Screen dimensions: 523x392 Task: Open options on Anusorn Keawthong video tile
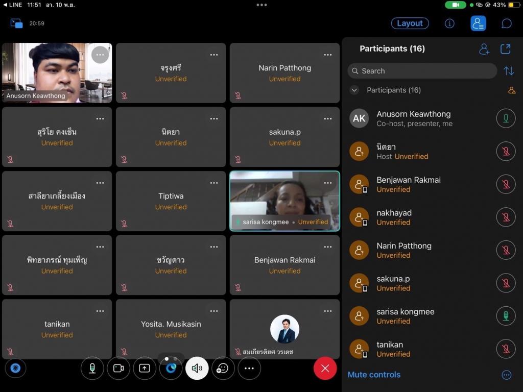coord(100,55)
